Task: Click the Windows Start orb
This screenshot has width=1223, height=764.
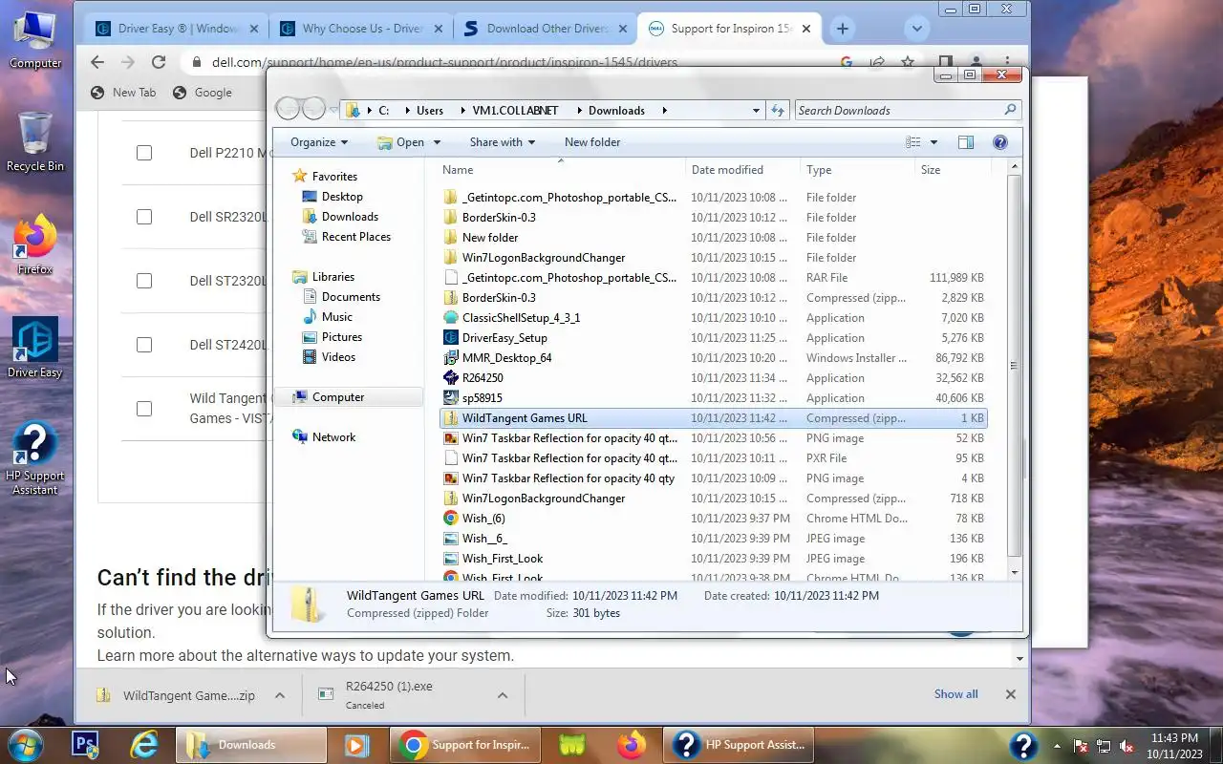Action: tap(25, 745)
